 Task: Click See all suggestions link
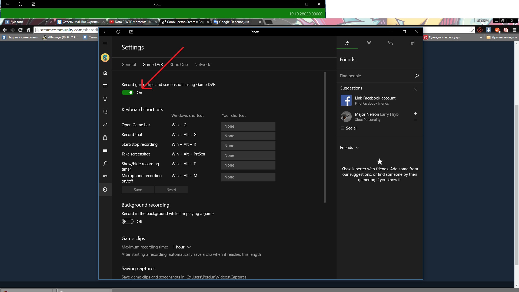[349, 128]
